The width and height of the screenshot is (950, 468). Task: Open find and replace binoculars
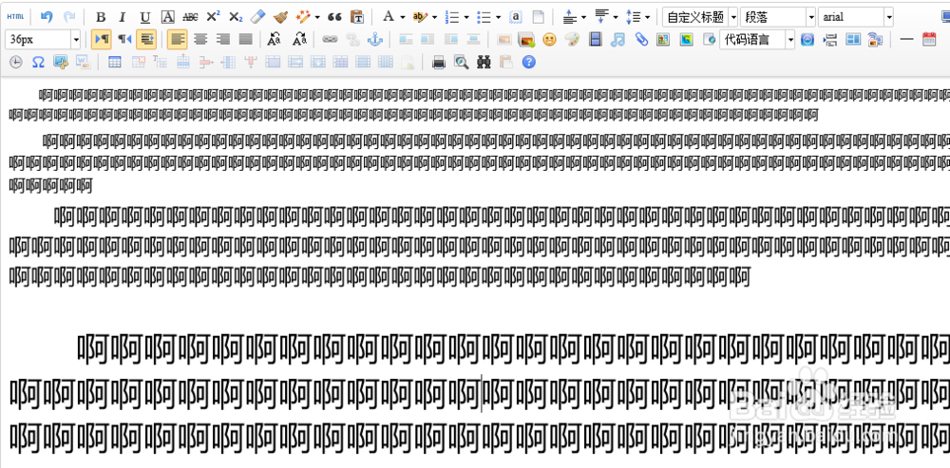(x=484, y=62)
